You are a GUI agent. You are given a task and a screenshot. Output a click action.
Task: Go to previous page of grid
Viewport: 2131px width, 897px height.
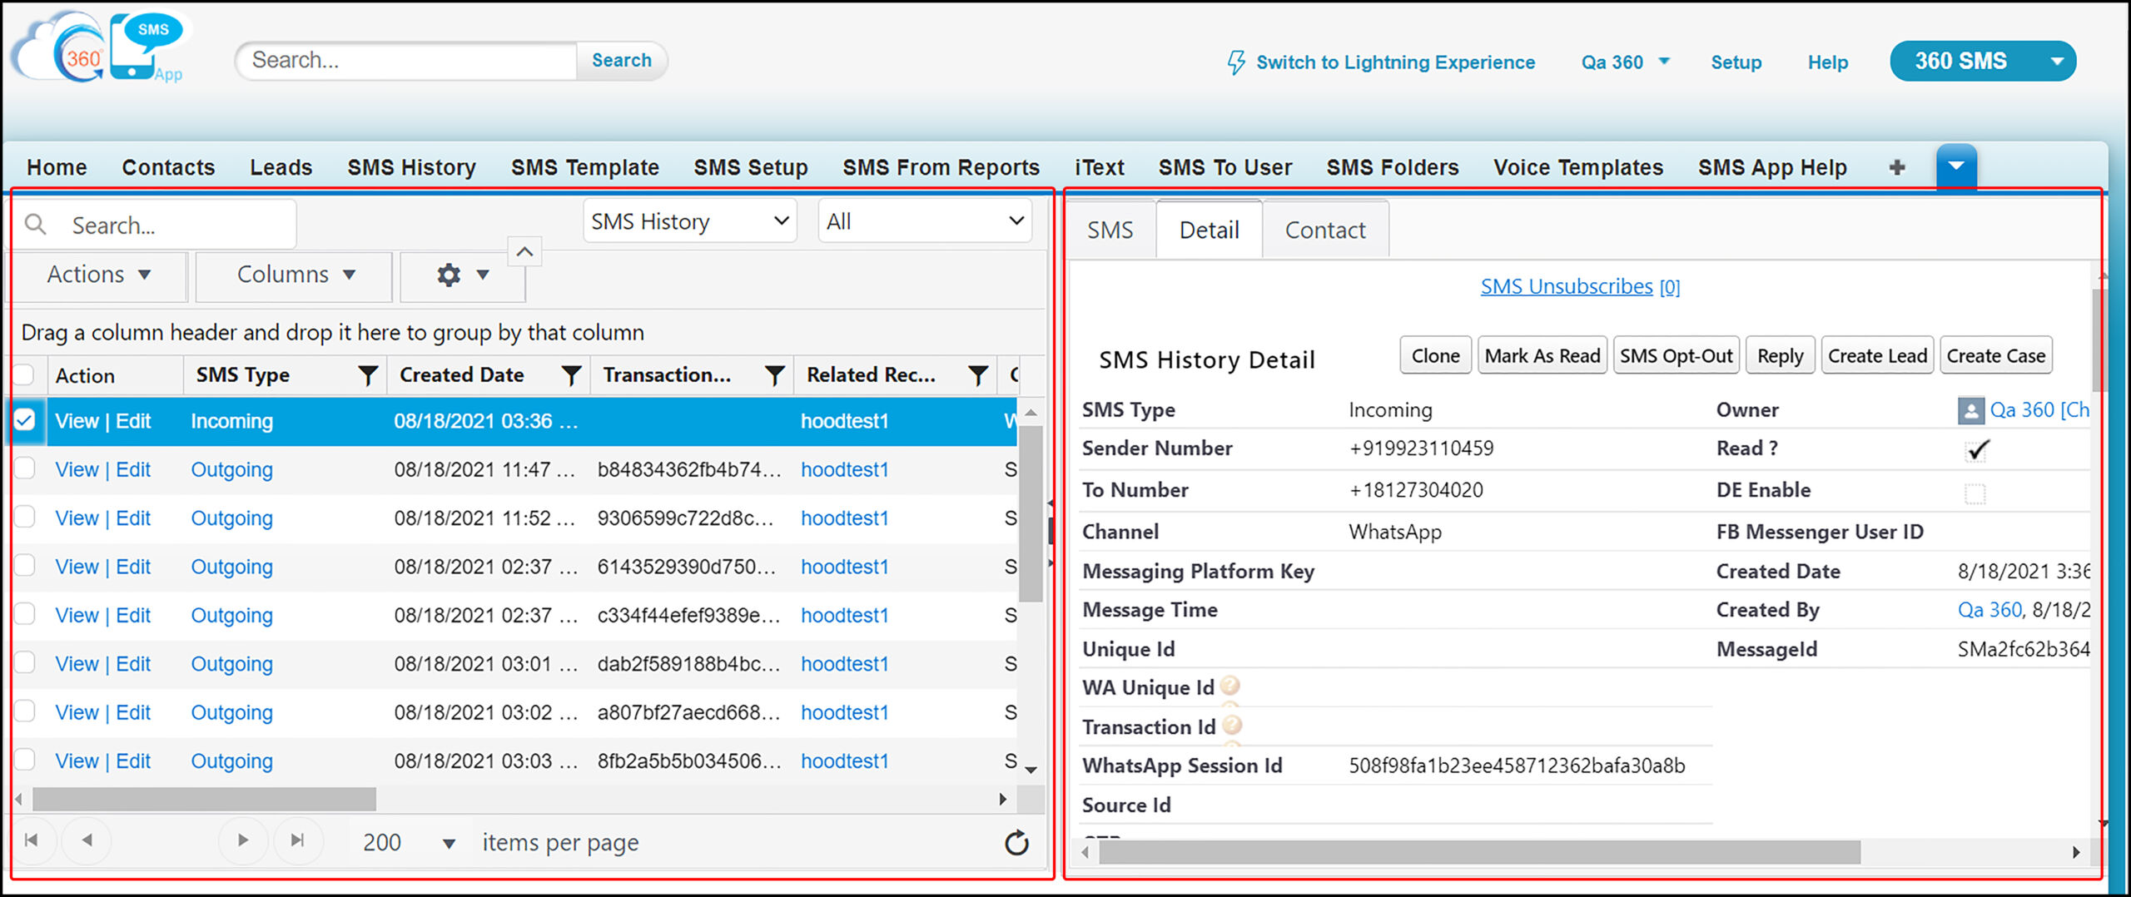(x=87, y=840)
